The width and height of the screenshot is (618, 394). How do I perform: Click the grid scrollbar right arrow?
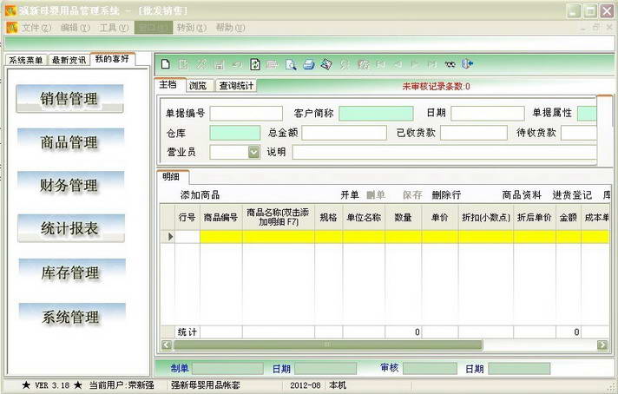602,345
